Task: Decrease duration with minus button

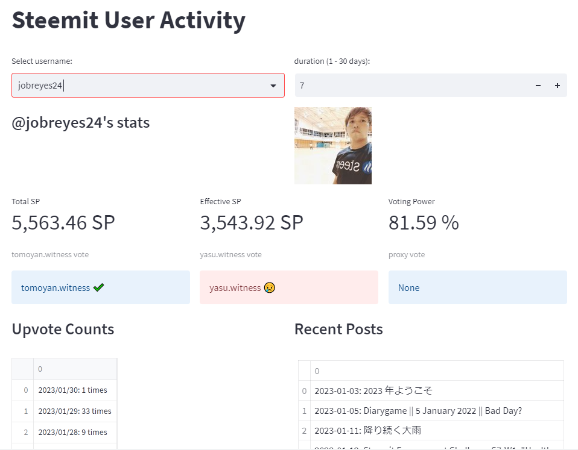Action: pyautogui.click(x=538, y=86)
